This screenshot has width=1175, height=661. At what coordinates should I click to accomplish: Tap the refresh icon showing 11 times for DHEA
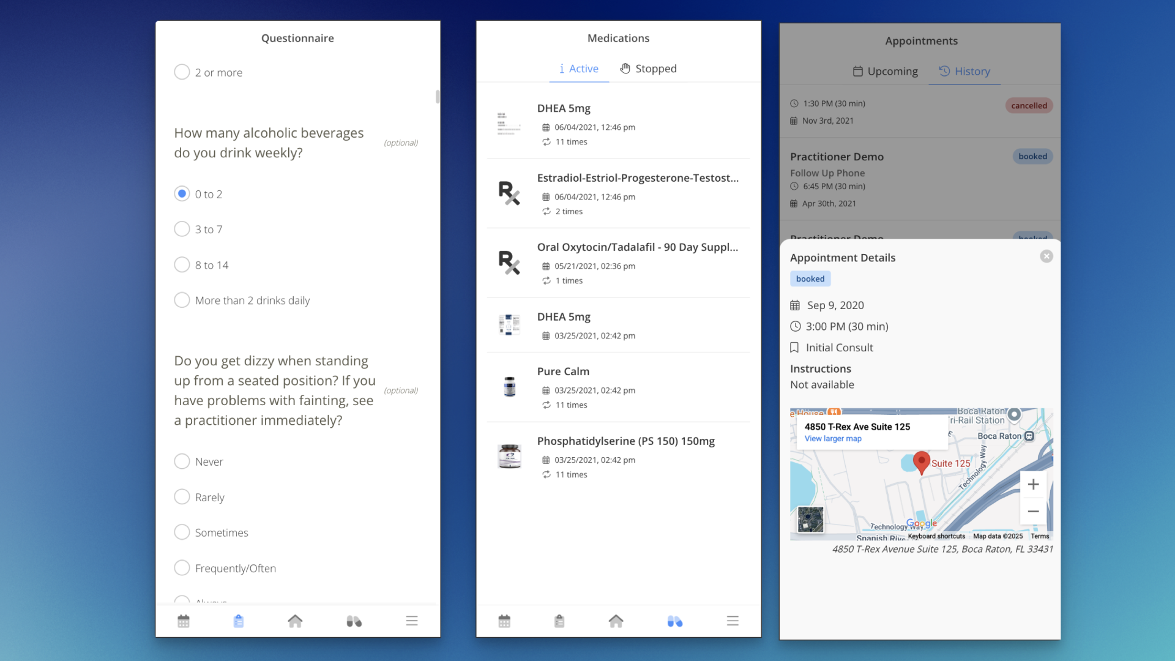coord(546,141)
